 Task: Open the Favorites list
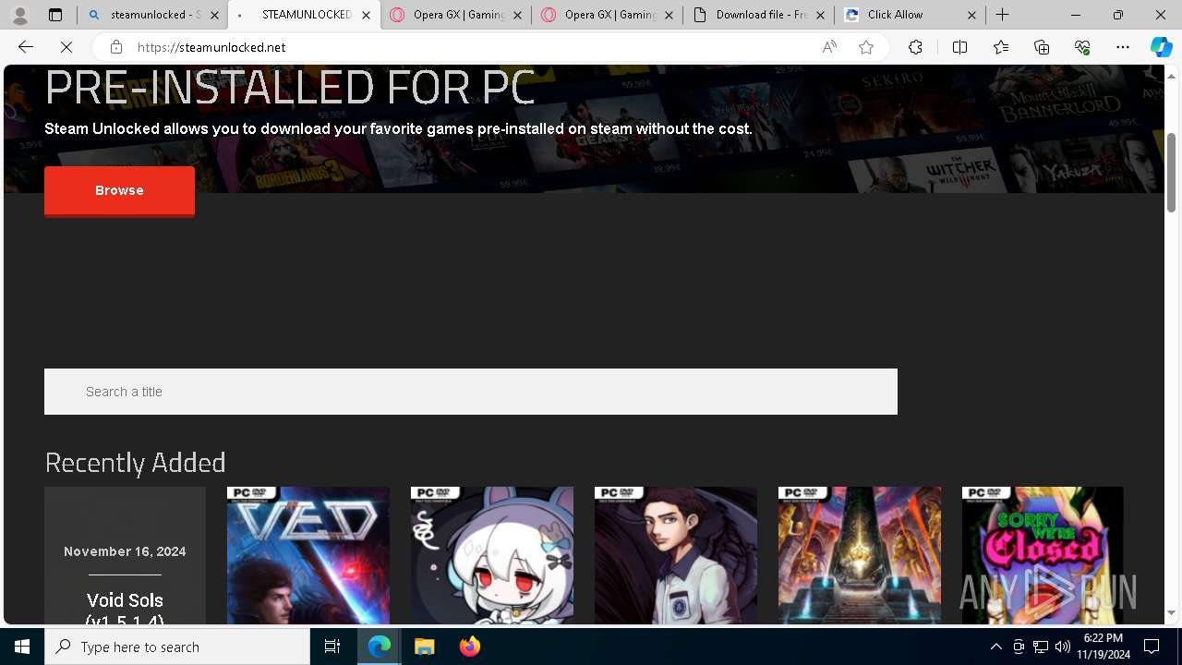coord(1001,47)
